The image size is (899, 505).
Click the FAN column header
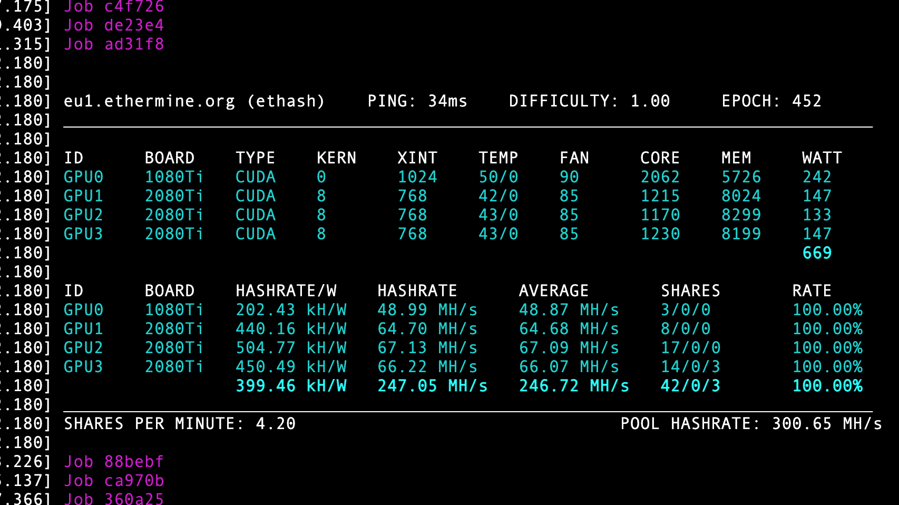point(574,158)
